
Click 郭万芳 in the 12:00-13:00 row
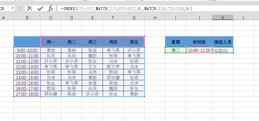click(x=113, y=67)
